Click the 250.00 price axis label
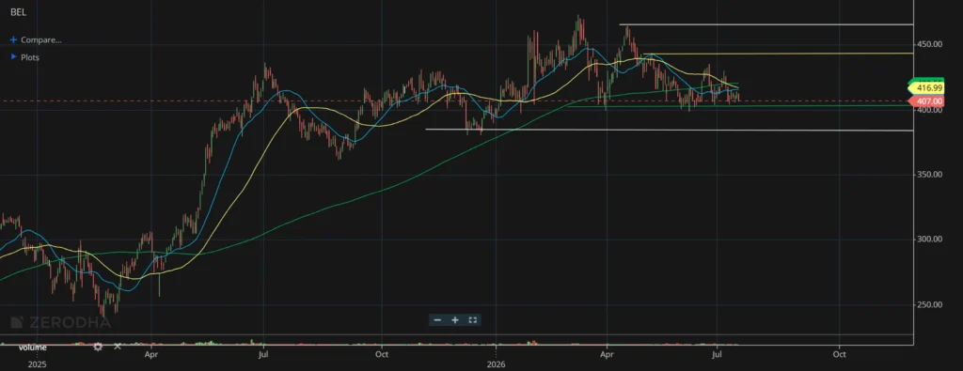Image resolution: width=963 pixels, height=371 pixels. [x=930, y=304]
